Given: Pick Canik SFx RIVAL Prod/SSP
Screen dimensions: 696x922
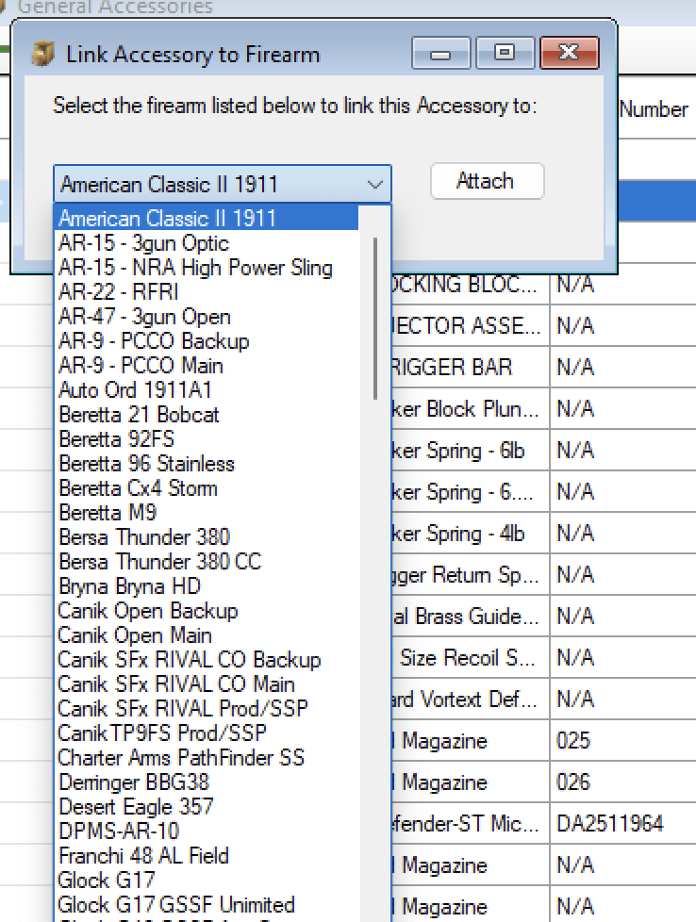Looking at the screenshot, I should pyautogui.click(x=207, y=709).
